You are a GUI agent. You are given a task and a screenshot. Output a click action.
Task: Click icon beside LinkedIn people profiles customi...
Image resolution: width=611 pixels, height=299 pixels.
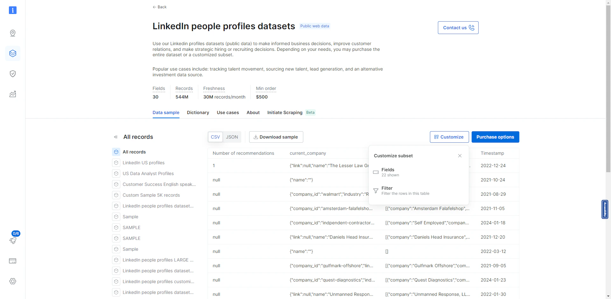(x=116, y=282)
